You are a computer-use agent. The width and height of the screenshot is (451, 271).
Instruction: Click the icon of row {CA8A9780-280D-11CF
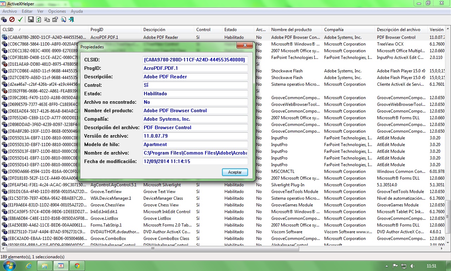click(x=5, y=37)
